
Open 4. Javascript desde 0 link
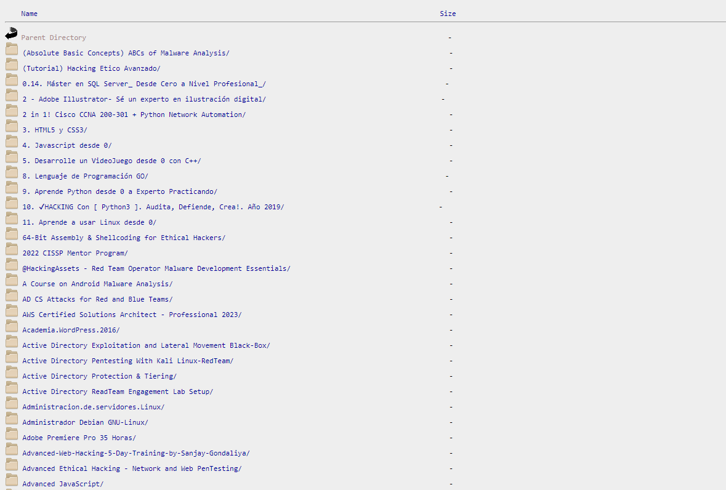point(67,145)
